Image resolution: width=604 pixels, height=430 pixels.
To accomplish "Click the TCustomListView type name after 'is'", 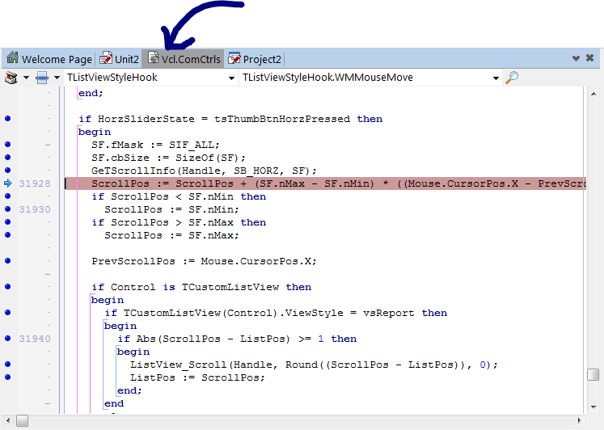I will [x=230, y=287].
